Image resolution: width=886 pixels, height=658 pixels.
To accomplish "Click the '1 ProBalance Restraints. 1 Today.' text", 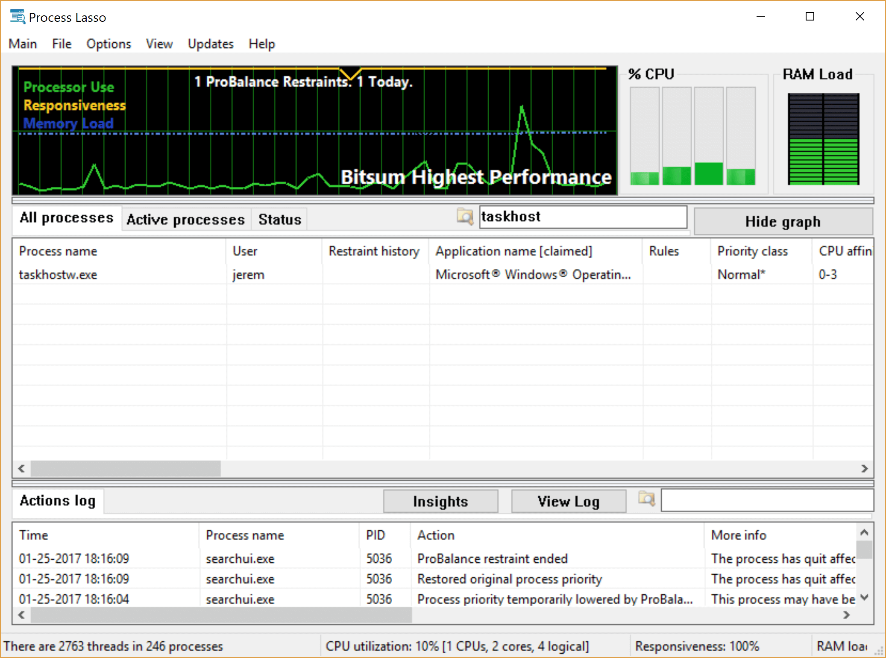I will coord(304,82).
